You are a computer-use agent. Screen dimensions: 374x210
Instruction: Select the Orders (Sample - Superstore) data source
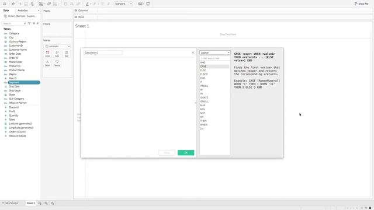pos(20,16)
